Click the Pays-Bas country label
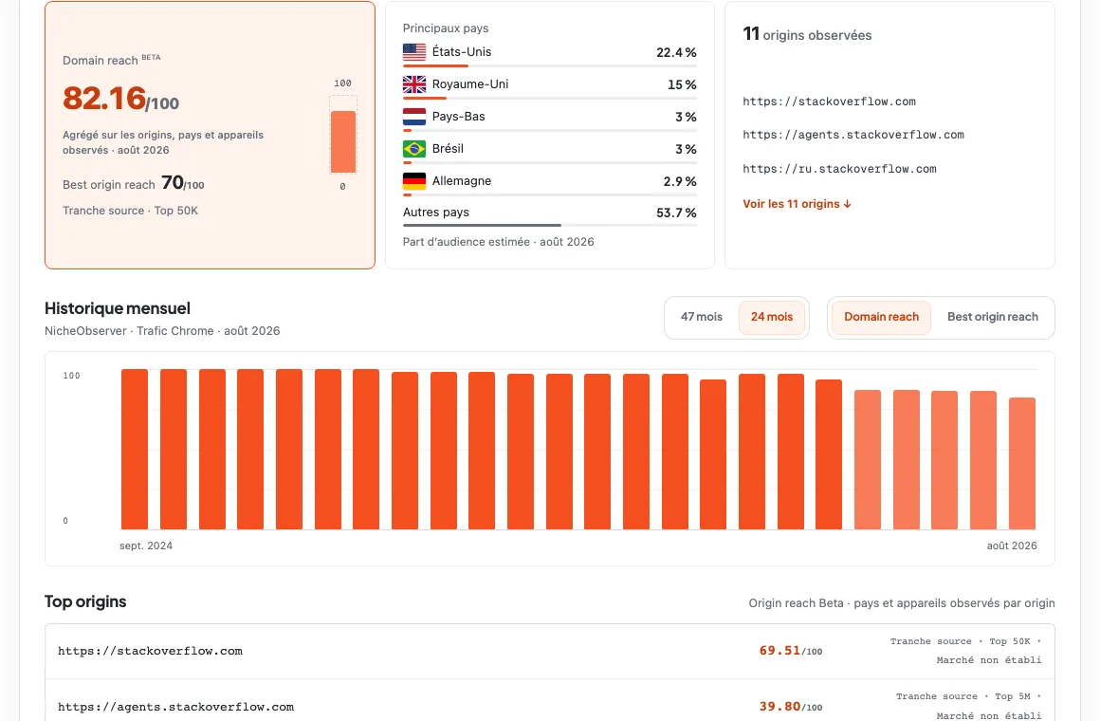 [x=458, y=117]
